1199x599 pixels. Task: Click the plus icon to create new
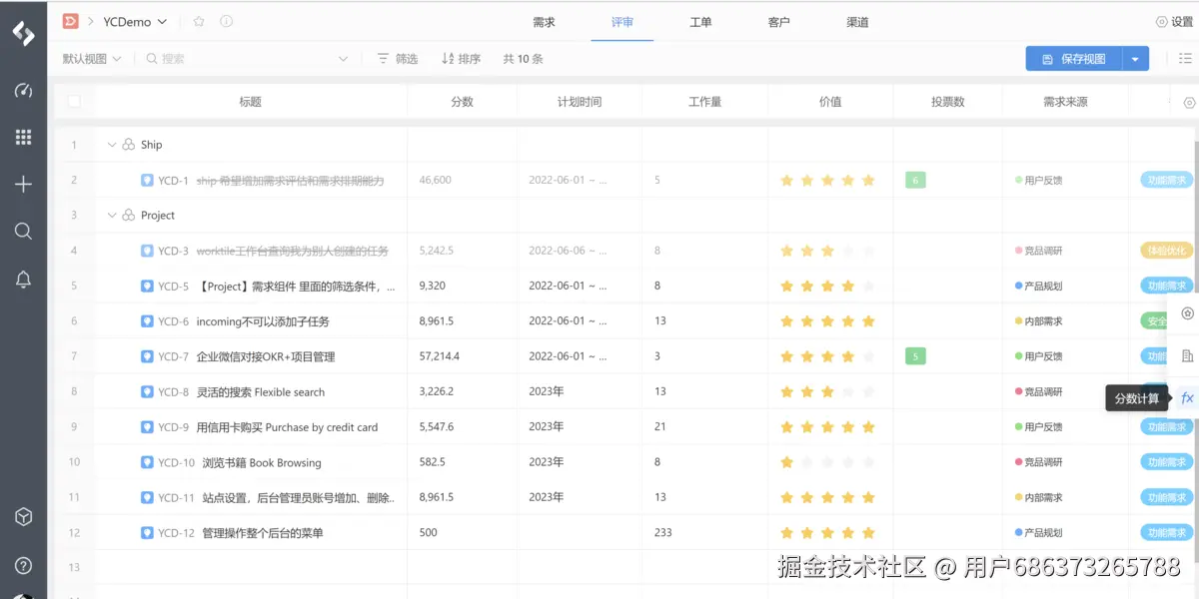(23, 185)
